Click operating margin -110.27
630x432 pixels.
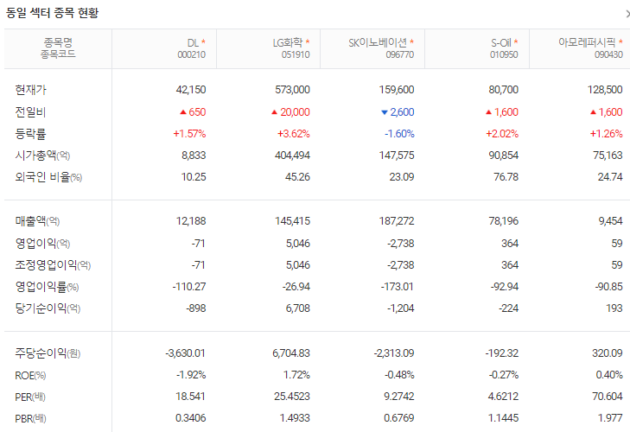click(x=189, y=287)
